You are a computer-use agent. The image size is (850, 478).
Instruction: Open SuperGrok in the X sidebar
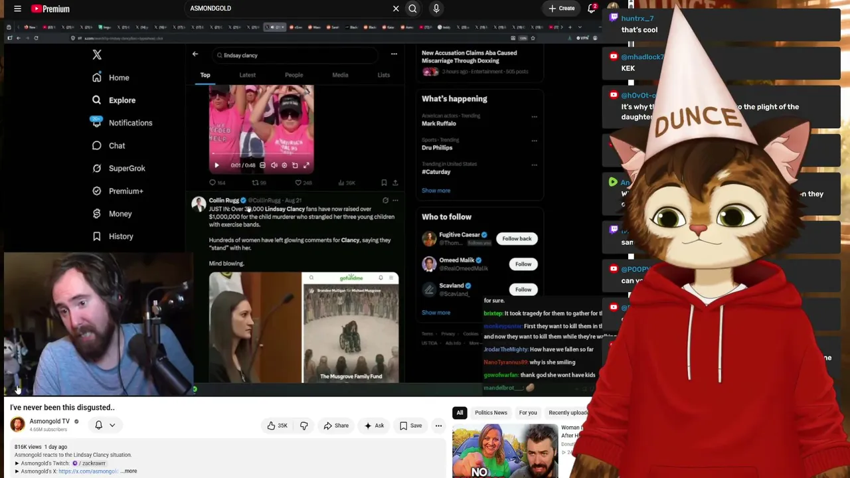118,169
